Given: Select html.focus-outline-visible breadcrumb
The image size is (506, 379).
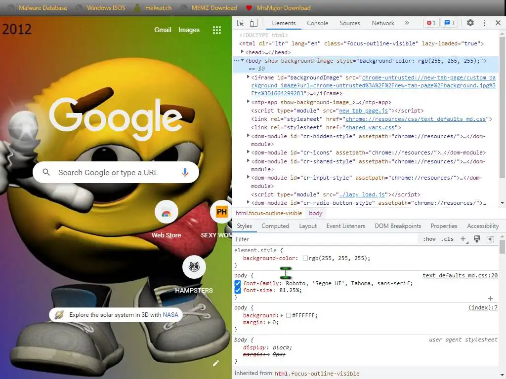Looking at the screenshot, I should click(x=268, y=213).
